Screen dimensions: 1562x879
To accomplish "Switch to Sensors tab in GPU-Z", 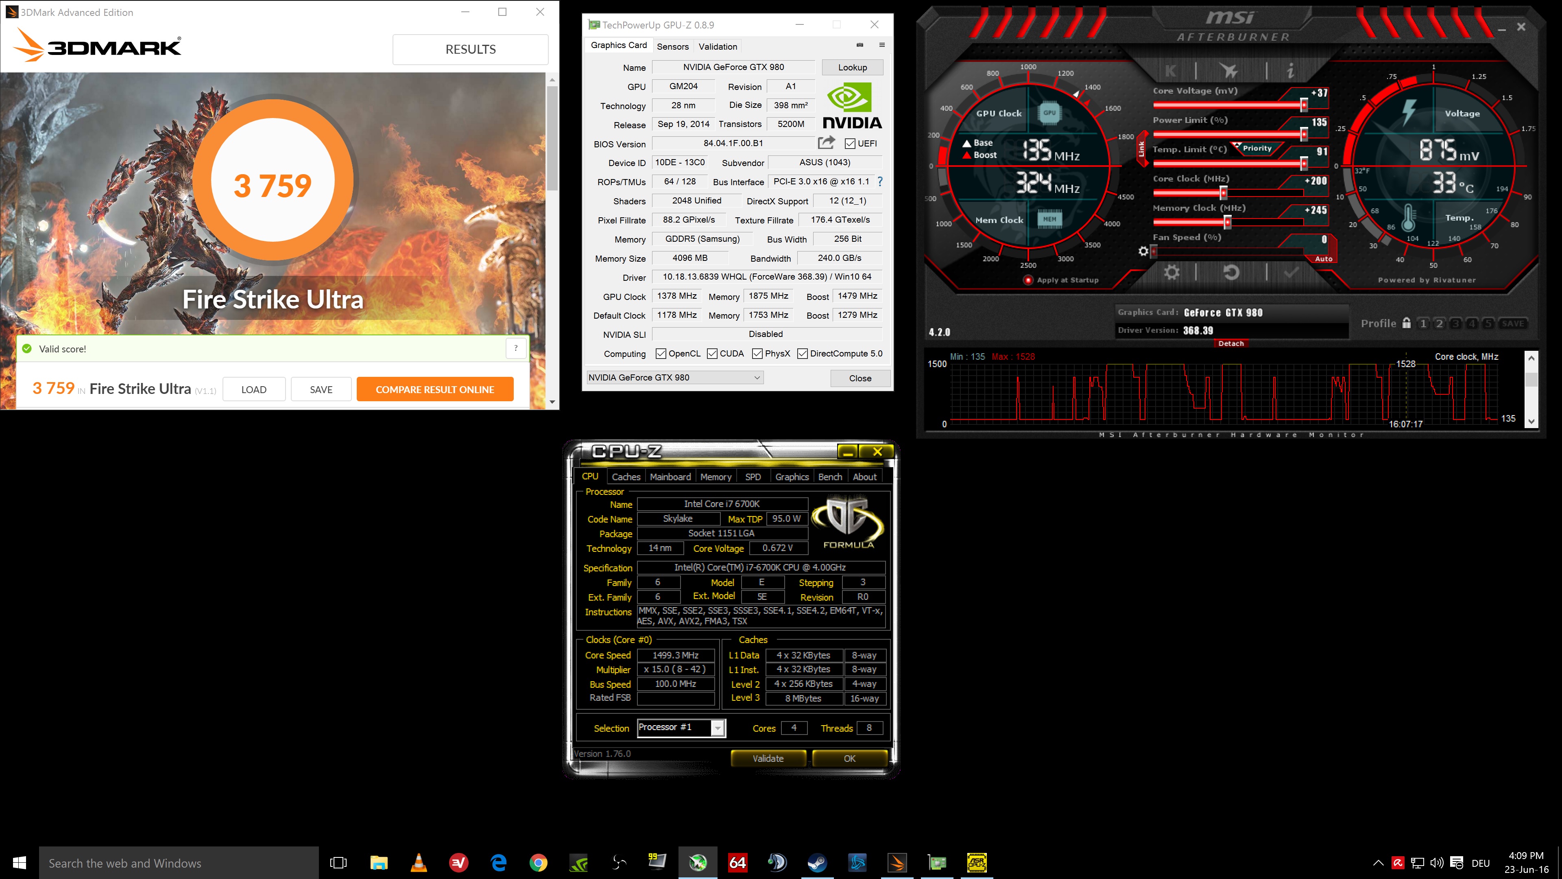I will coord(672,46).
